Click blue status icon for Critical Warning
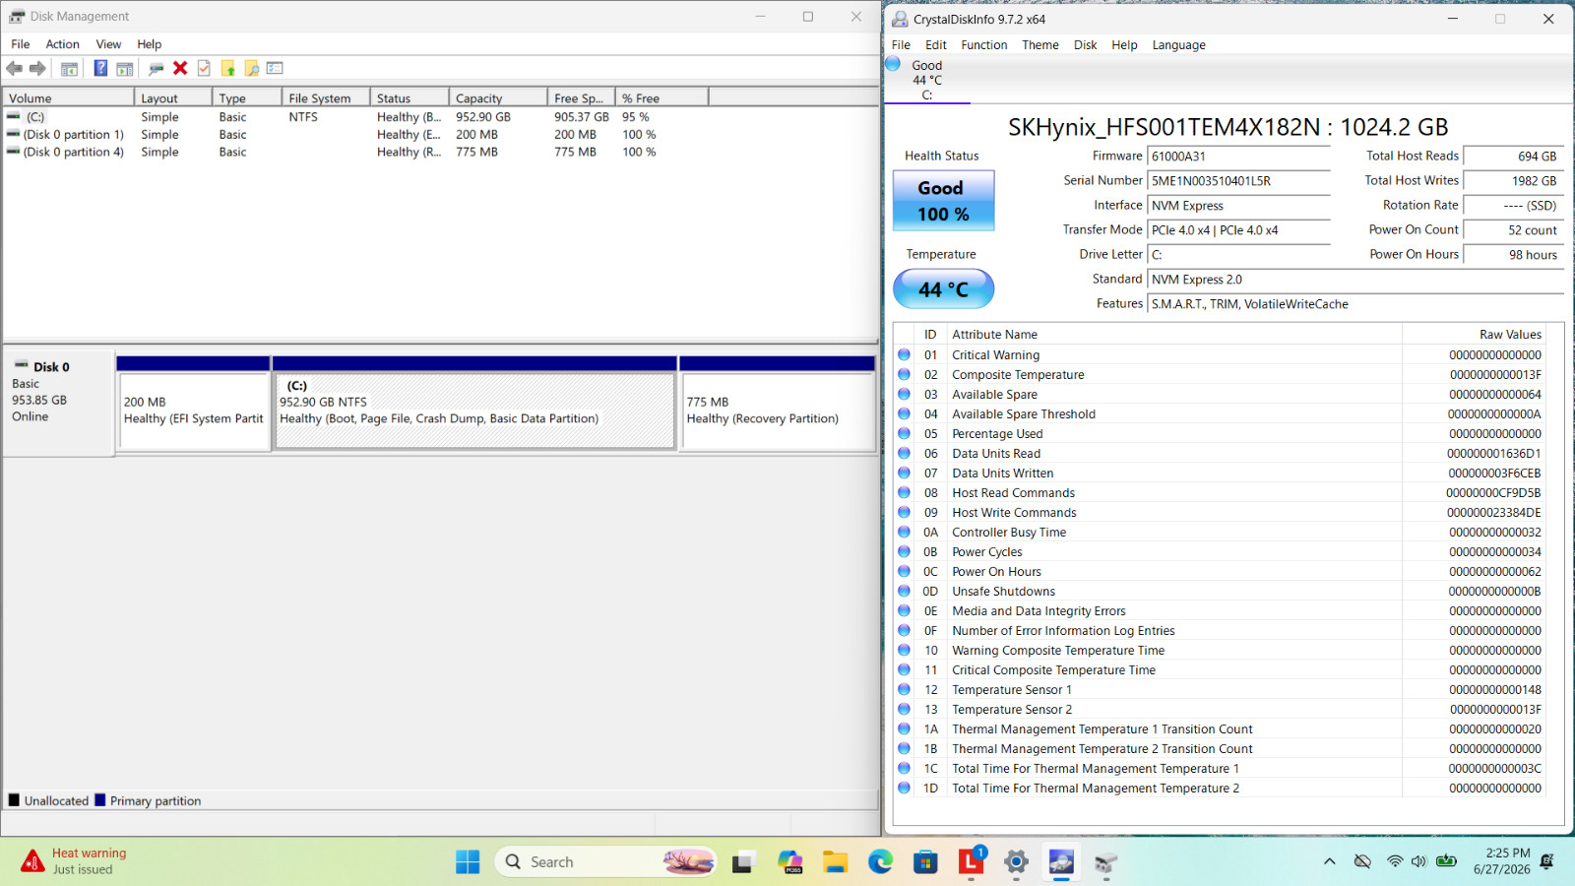The image size is (1575, 886). [904, 354]
